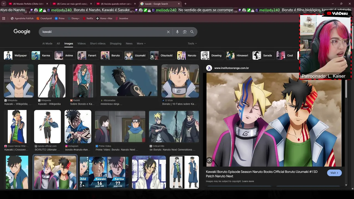Image resolution: width=354 pixels, height=199 pixels.
Task: Click Kawaki Boruto Episode Season preview title
Action: [x=262, y=174]
